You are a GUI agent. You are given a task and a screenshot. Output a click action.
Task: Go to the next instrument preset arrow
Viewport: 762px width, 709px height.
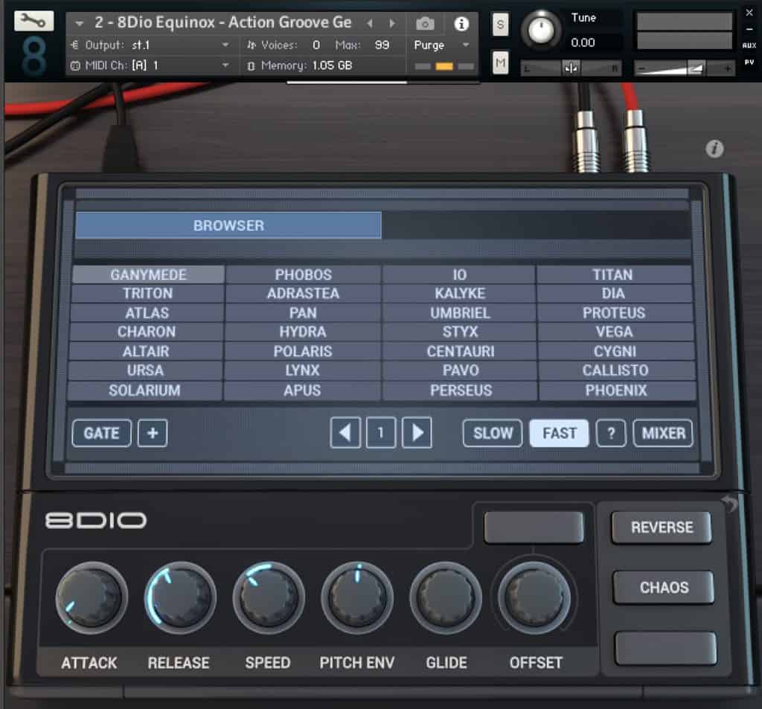click(x=391, y=23)
